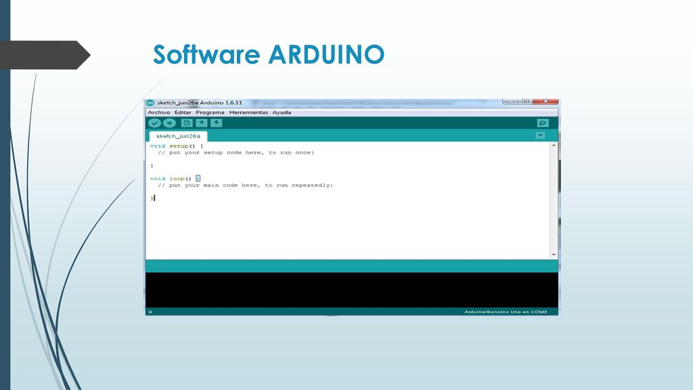693x390 pixels.
Task: Open the Serial Monitor magnifier icon
Action: pos(543,123)
